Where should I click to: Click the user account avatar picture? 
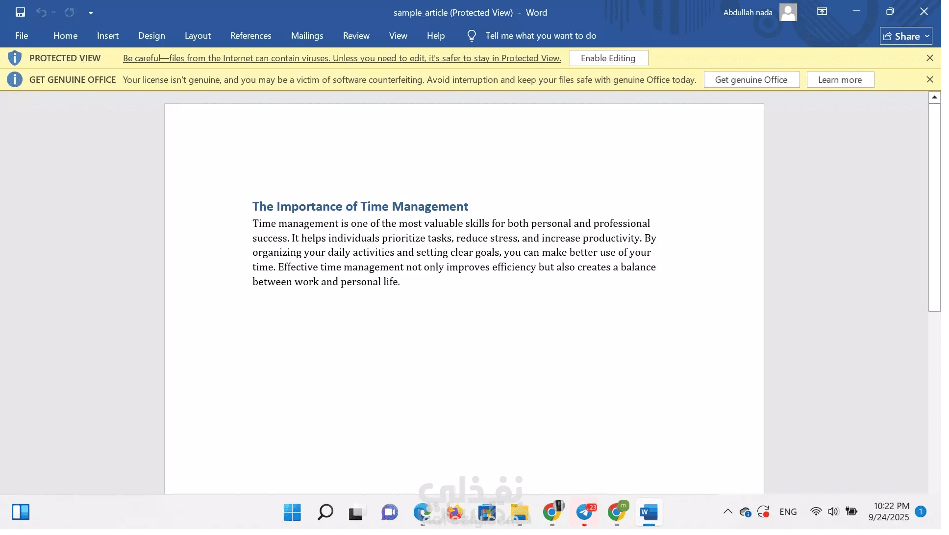coord(788,12)
